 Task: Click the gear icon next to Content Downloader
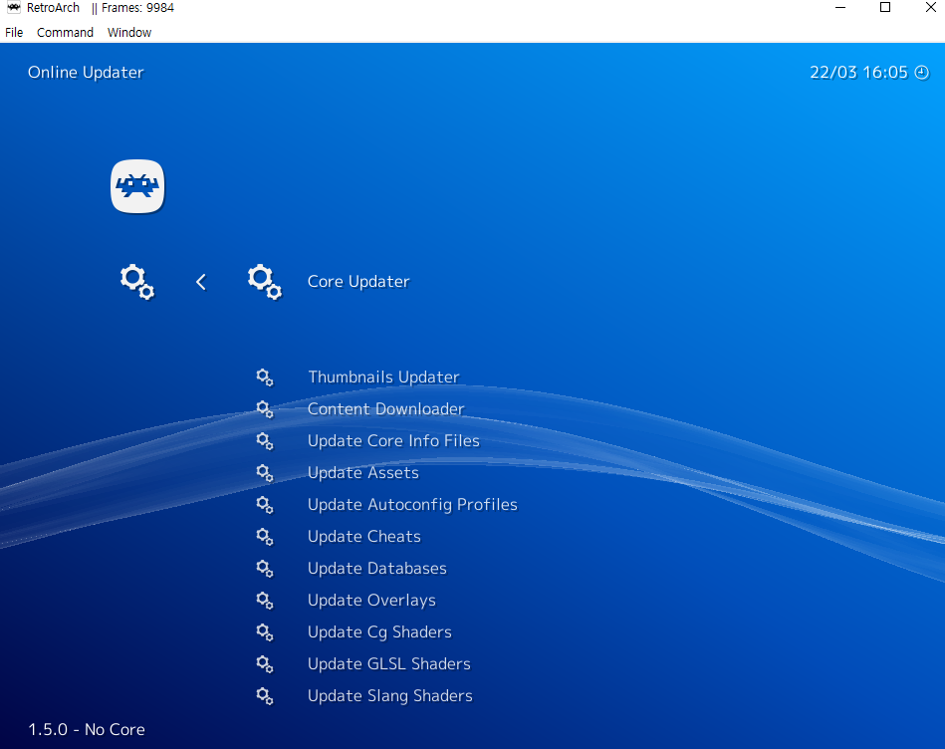pyautogui.click(x=265, y=409)
